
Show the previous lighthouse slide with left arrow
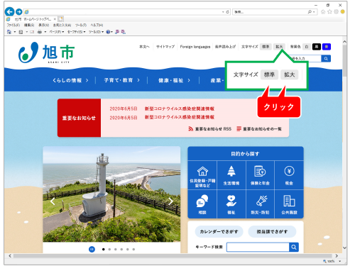53,201
